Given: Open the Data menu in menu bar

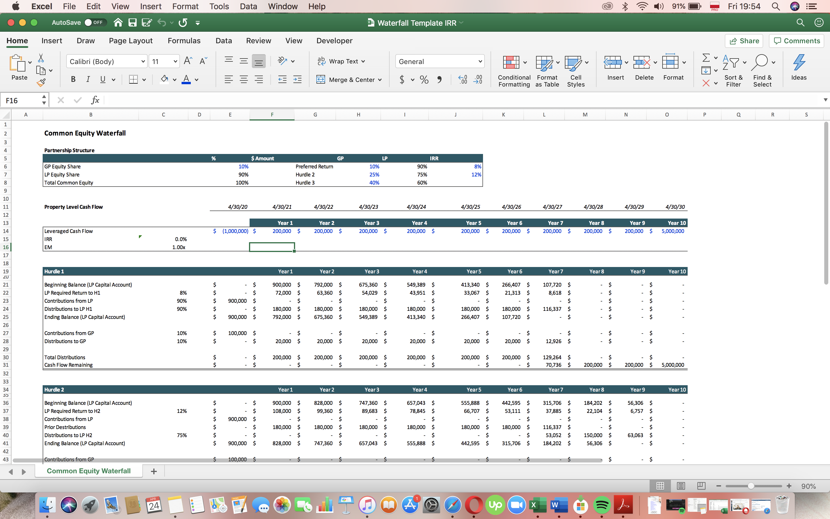Looking at the screenshot, I should tap(248, 6).
